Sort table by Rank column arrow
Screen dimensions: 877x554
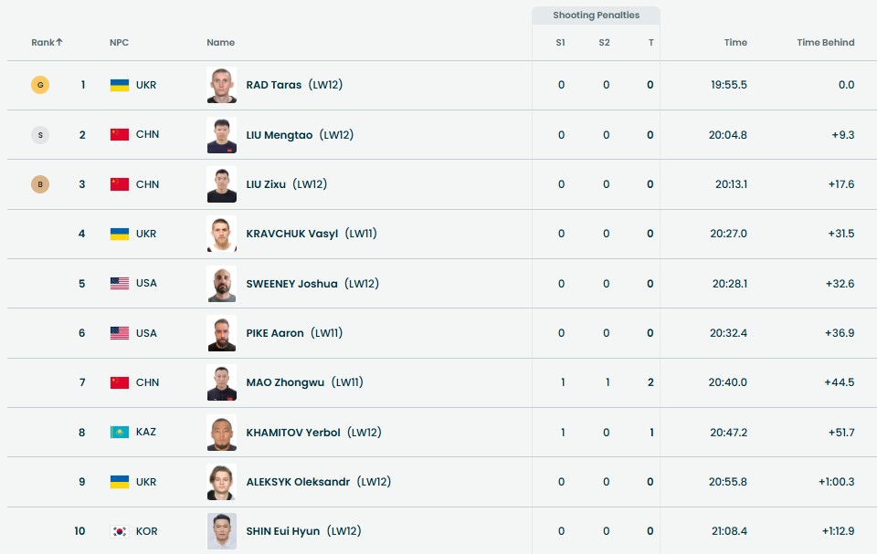coord(59,42)
